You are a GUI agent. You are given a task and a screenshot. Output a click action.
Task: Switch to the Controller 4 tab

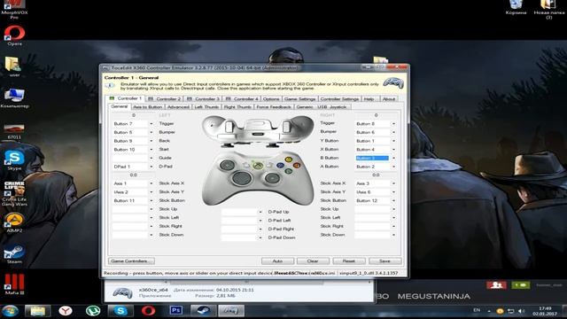click(x=242, y=98)
